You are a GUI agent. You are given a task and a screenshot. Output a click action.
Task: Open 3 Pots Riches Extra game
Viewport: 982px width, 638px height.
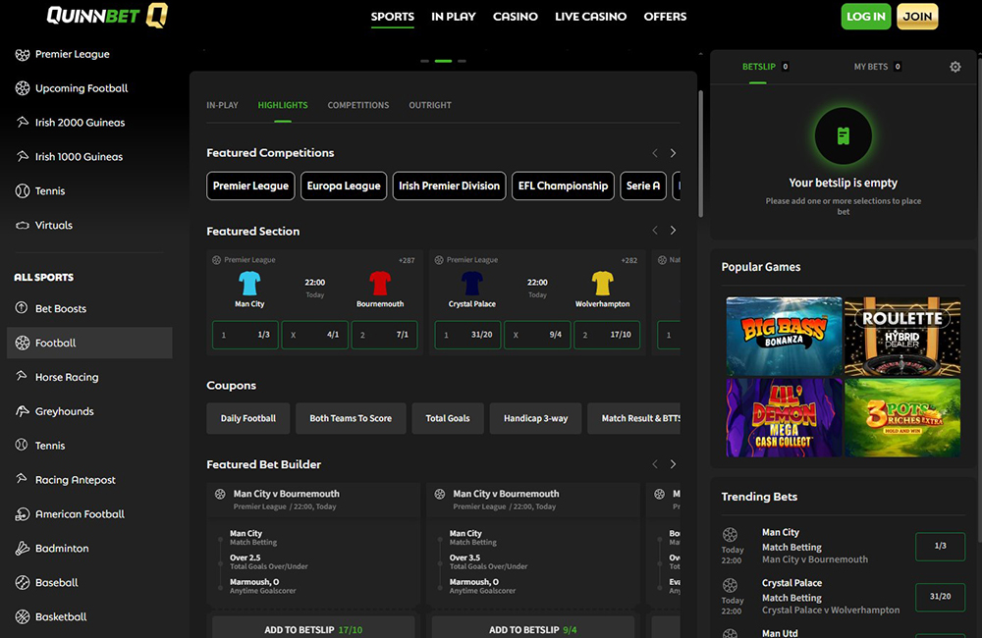pos(902,417)
